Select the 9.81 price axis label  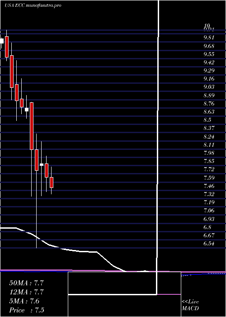[x=209, y=38]
